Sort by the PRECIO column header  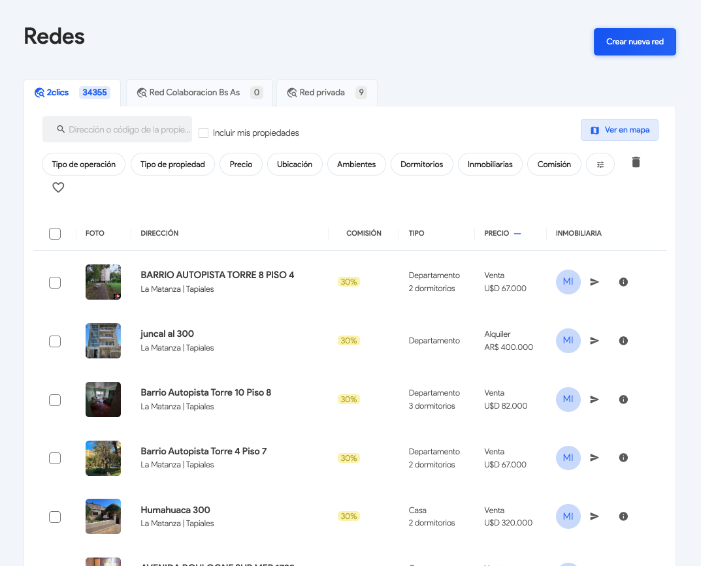tap(497, 233)
